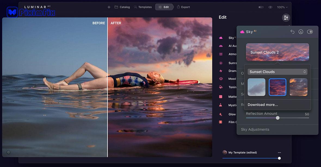Toggle the before/after comparison view
This screenshot has height=167, width=321.
point(261,7)
